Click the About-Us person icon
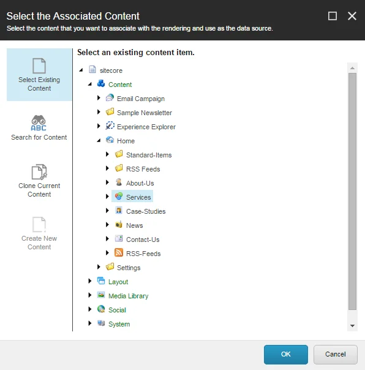This screenshot has height=370, width=365. [119, 182]
